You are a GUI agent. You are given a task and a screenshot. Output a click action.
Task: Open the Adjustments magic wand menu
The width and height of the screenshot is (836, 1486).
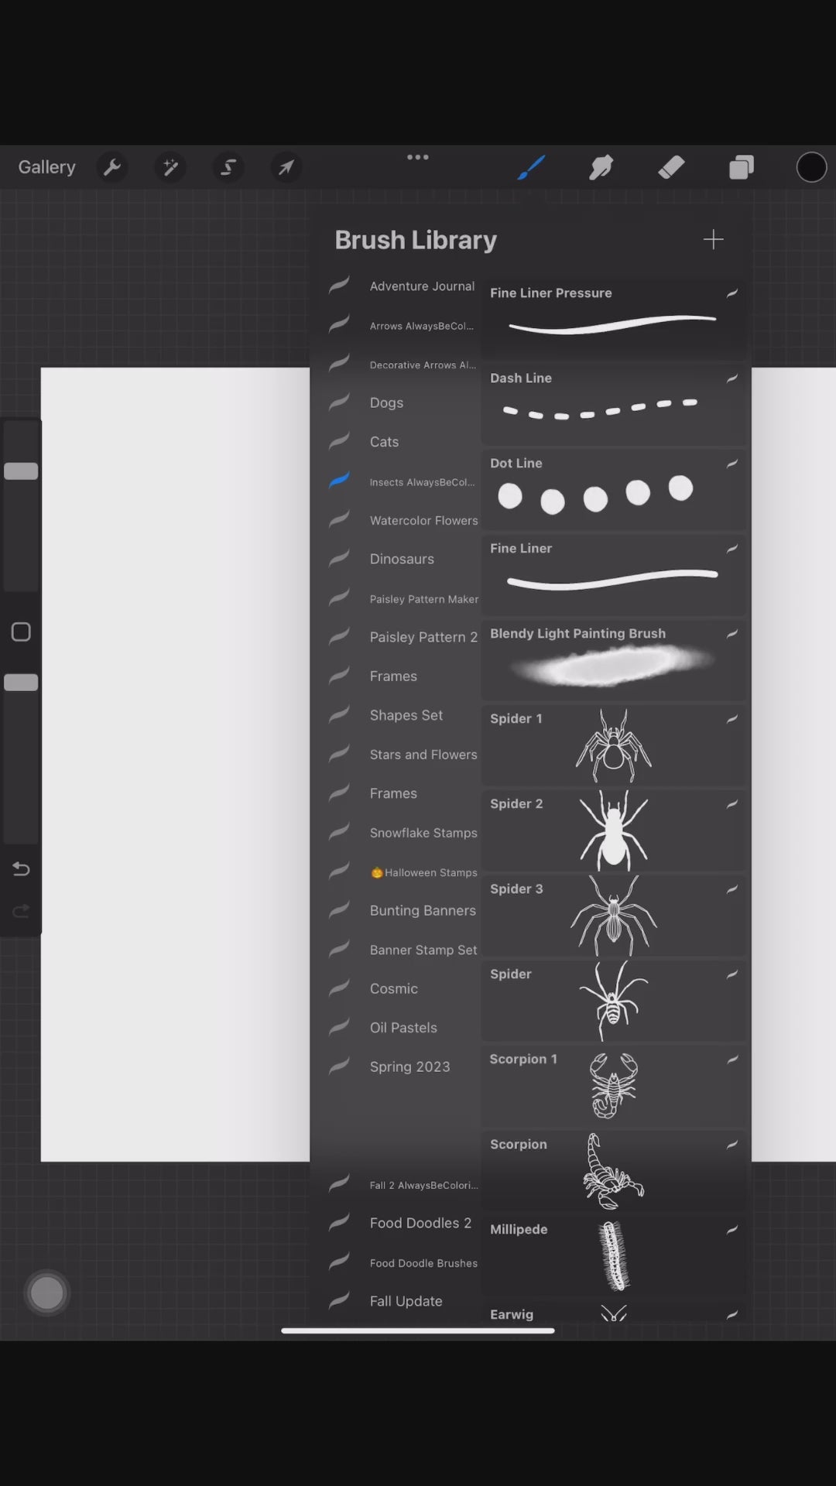[170, 167]
